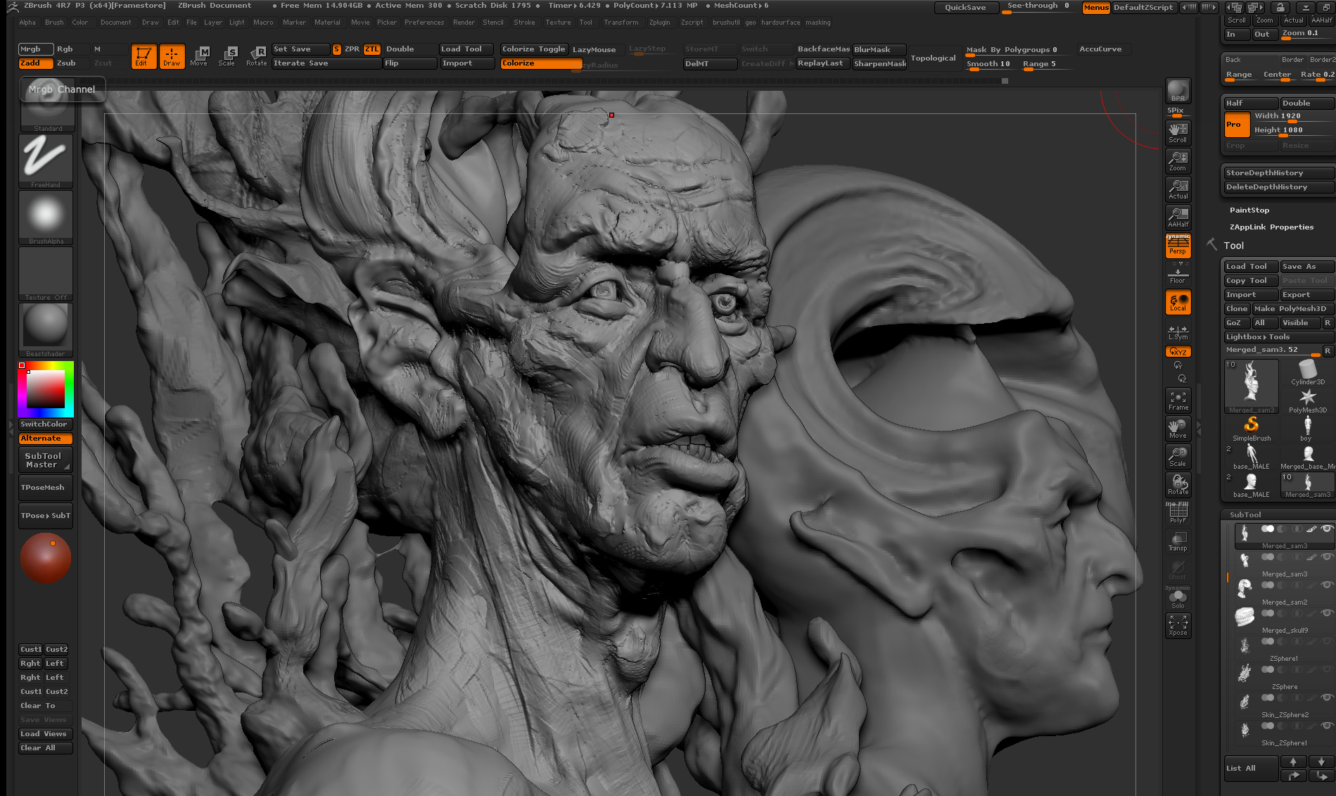This screenshot has width=1336, height=796.
Task: Expand the Tool palette header
Action: coord(1233,246)
